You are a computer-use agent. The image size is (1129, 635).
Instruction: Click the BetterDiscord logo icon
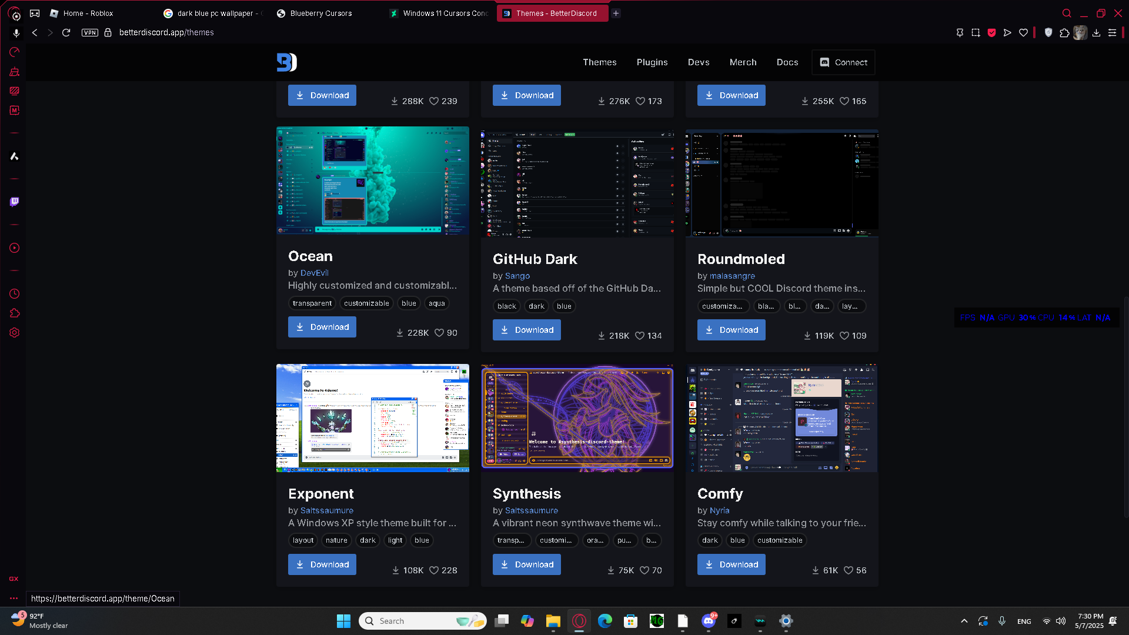(286, 62)
